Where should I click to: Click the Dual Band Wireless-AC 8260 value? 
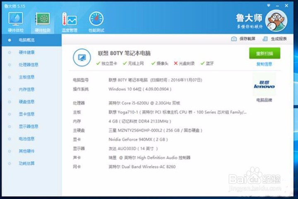coord(142,167)
